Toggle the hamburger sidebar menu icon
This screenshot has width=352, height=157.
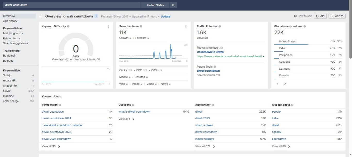(x=40, y=16)
